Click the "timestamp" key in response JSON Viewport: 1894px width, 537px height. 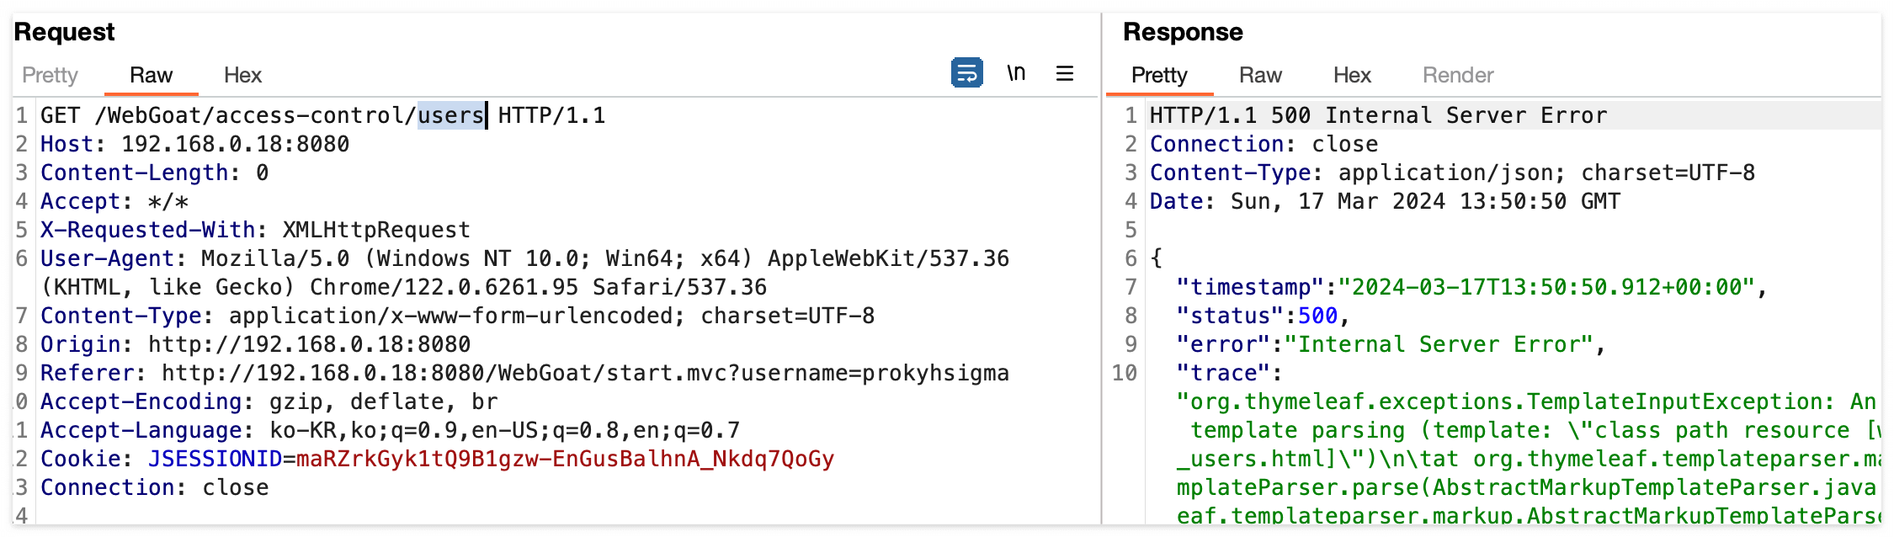[x=1243, y=287]
